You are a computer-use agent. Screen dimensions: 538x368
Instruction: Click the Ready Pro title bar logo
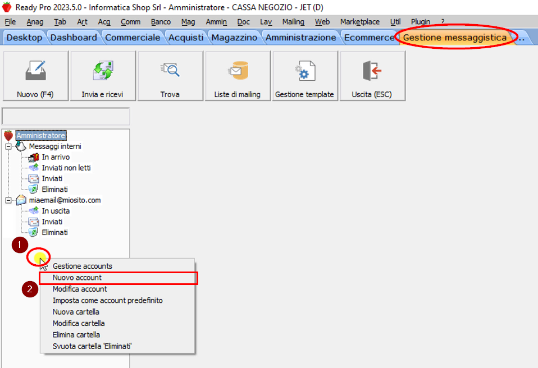point(7,7)
